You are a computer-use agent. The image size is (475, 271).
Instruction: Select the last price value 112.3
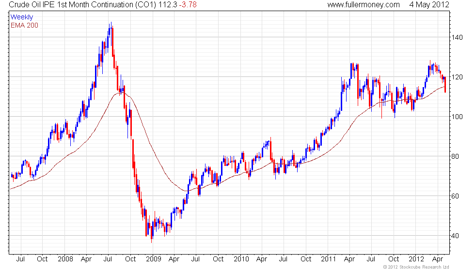click(168, 5)
